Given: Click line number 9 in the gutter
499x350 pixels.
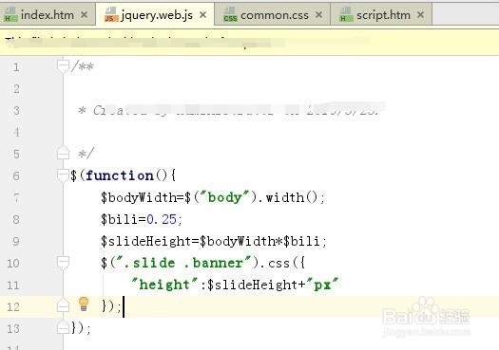Looking at the screenshot, I should [16, 241].
